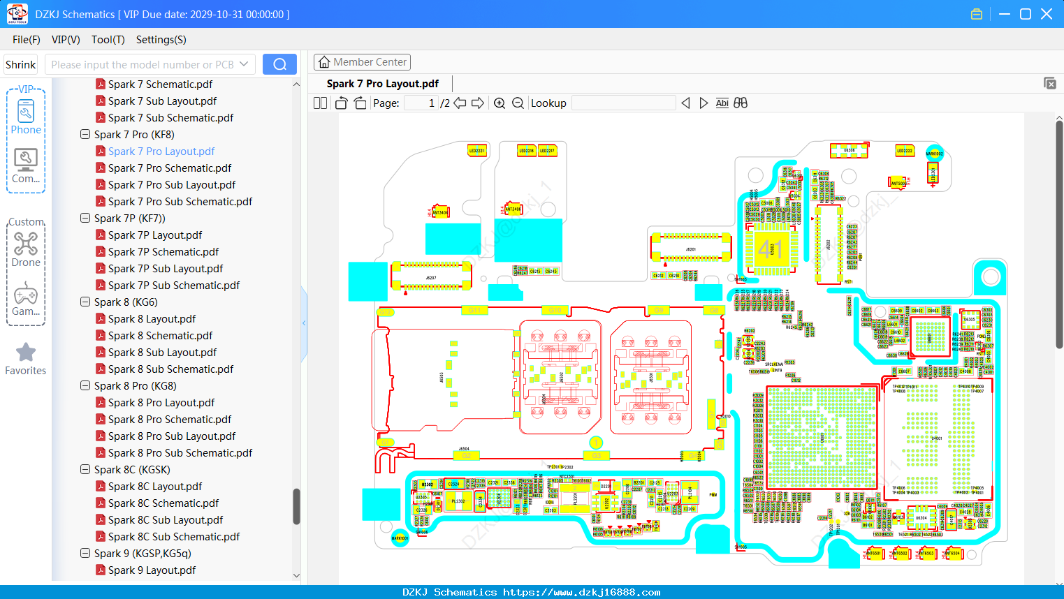Go to the previous page arrow
Image resolution: width=1064 pixels, height=599 pixels.
pos(460,103)
